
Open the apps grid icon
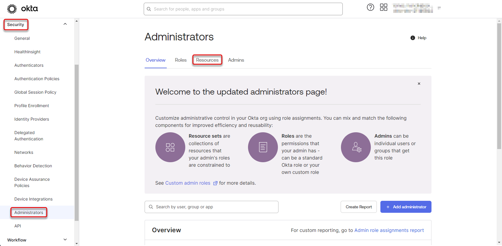(x=383, y=7)
